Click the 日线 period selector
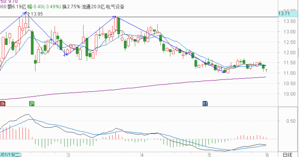The image size is (299, 157). coord(287,155)
